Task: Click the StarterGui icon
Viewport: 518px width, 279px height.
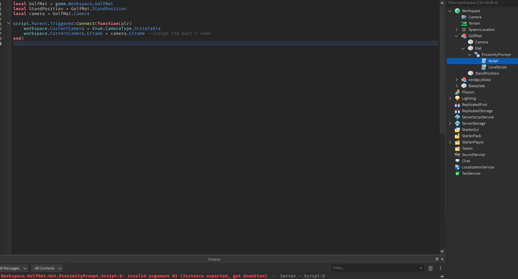Action: click(457, 130)
